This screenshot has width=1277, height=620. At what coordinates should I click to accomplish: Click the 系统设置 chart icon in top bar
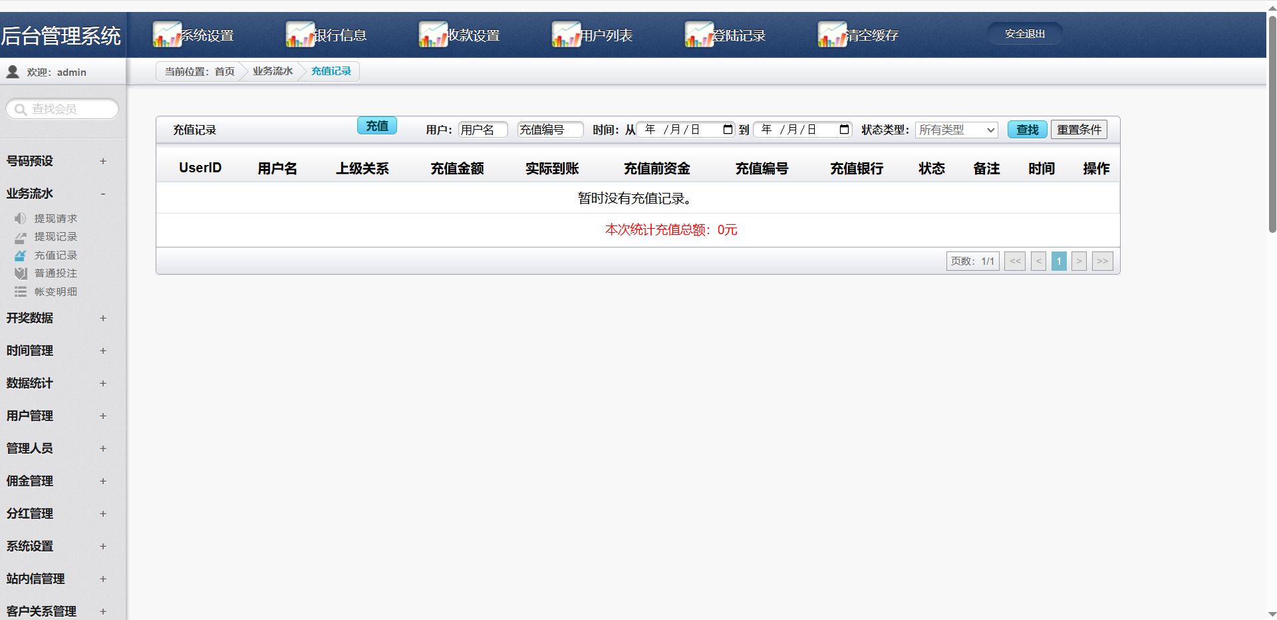pyautogui.click(x=166, y=35)
